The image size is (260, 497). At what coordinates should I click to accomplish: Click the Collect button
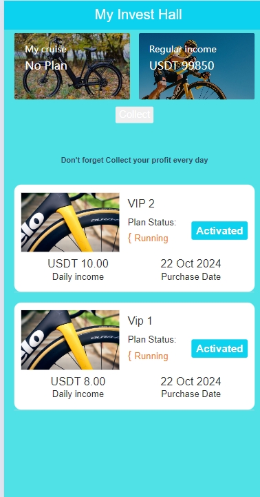[134, 114]
